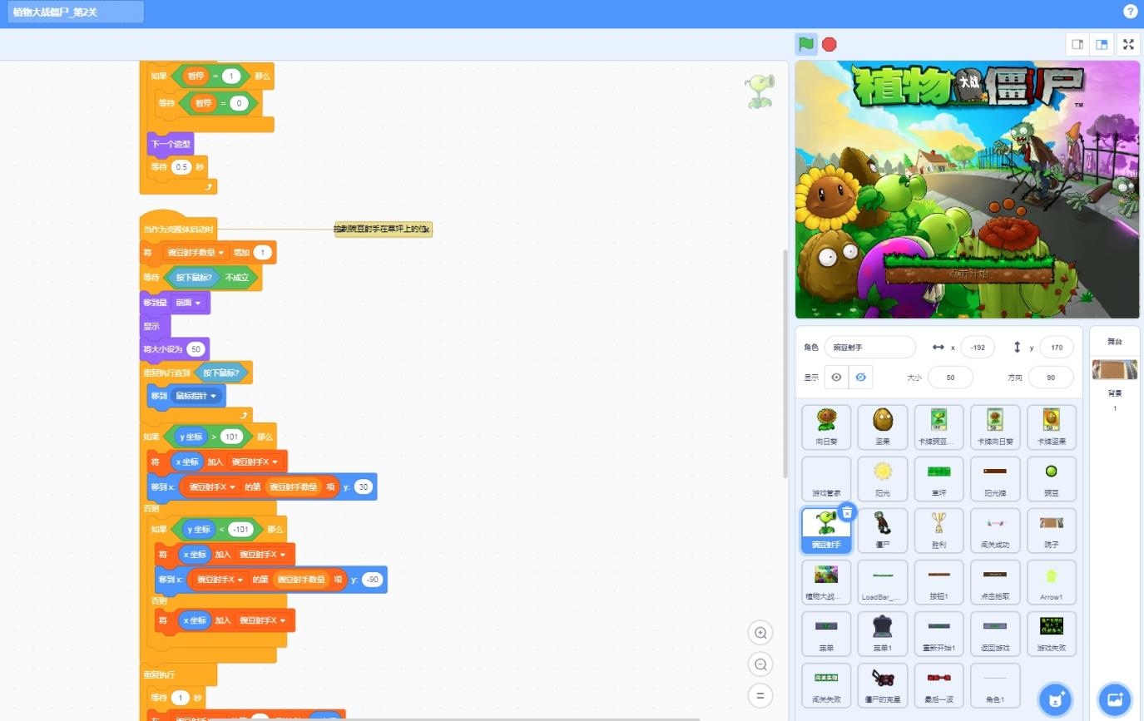Screen dimensions: 1144x721
Task: Select the 当作为克隆体启动时 hat block
Action: point(178,229)
